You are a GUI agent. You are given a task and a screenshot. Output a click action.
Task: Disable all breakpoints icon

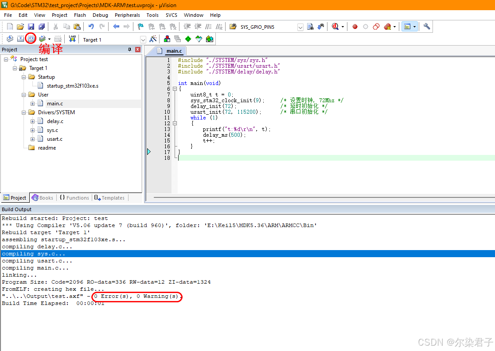(x=376, y=27)
